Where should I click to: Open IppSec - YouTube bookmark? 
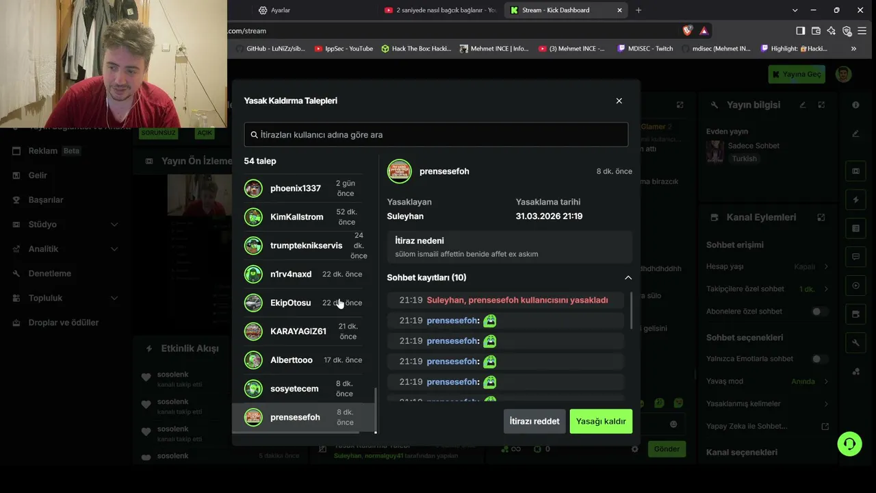(344, 49)
